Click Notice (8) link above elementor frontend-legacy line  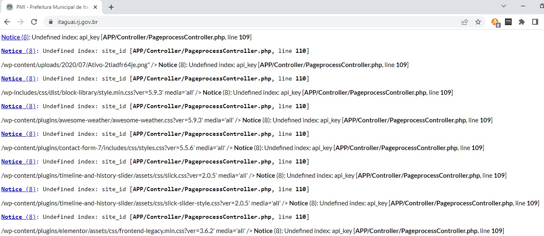pos(18,217)
